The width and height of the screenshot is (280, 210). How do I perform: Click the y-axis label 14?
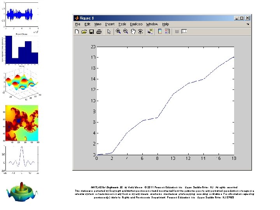[93, 79]
